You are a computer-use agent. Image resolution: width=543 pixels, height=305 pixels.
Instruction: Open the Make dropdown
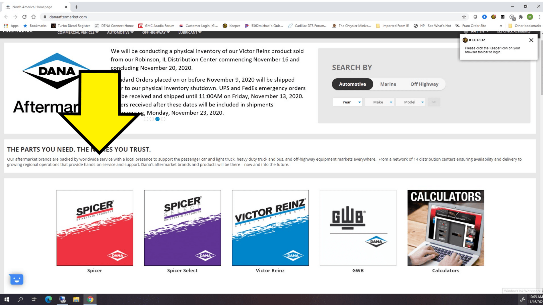click(379, 102)
